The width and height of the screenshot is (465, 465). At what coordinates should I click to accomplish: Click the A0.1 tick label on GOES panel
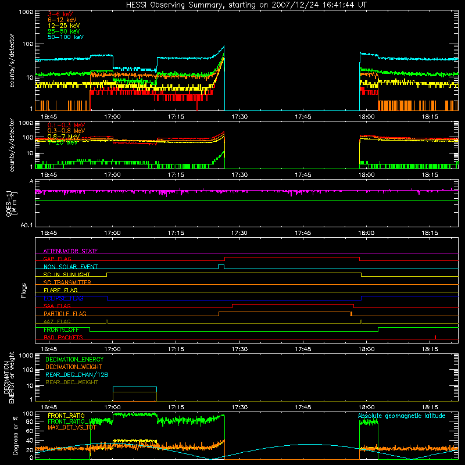click(x=27, y=226)
